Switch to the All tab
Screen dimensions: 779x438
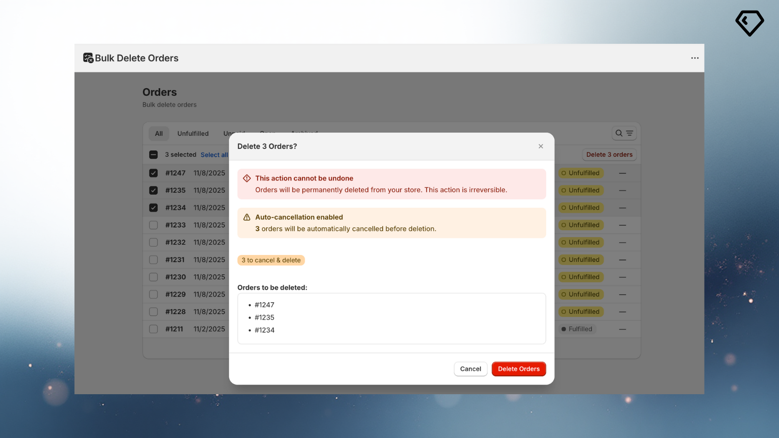tap(159, 134)
